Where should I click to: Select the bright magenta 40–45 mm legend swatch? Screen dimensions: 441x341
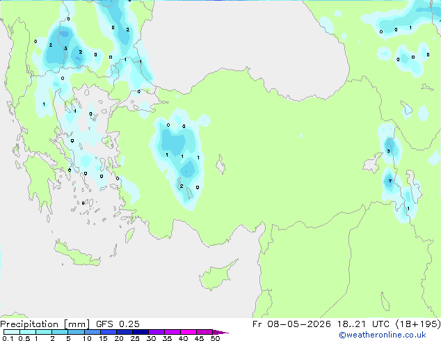click(x=189, y=332)
